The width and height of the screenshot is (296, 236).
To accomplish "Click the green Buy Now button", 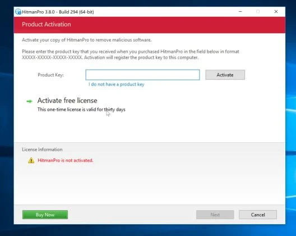I will click(x=45, y=215).
